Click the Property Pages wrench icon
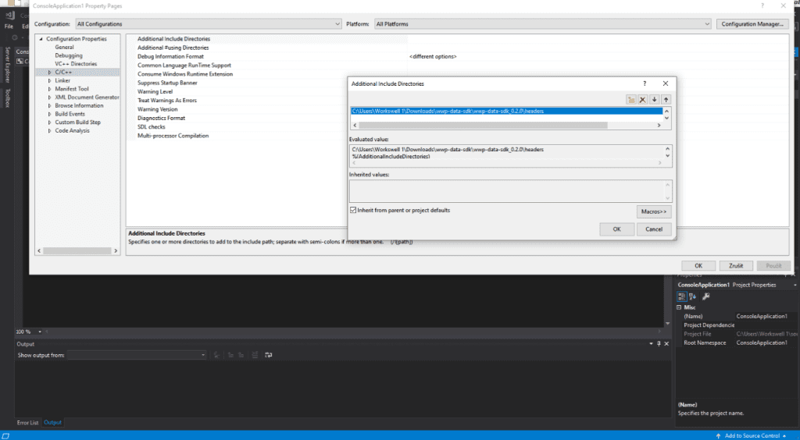Image resolution: width=800 pixels, height=440 pixels. pos(705,296)
